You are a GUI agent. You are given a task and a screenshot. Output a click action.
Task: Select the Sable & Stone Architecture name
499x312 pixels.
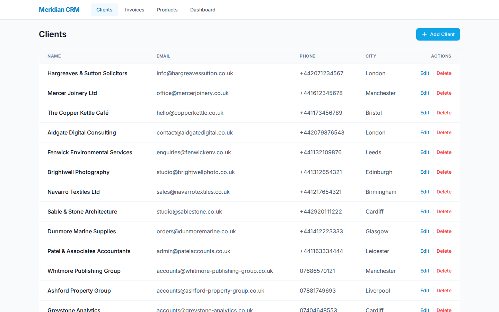point(82,211)
